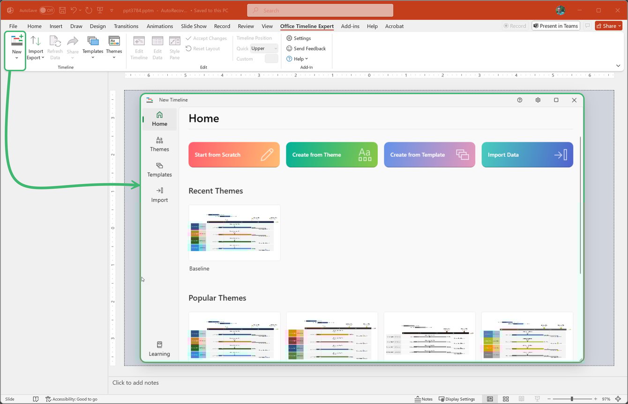Image resolution: width=628 pixels, height=404 pixels.
Task: Open Import Export in the Timeline group
Action: point(35,47)
